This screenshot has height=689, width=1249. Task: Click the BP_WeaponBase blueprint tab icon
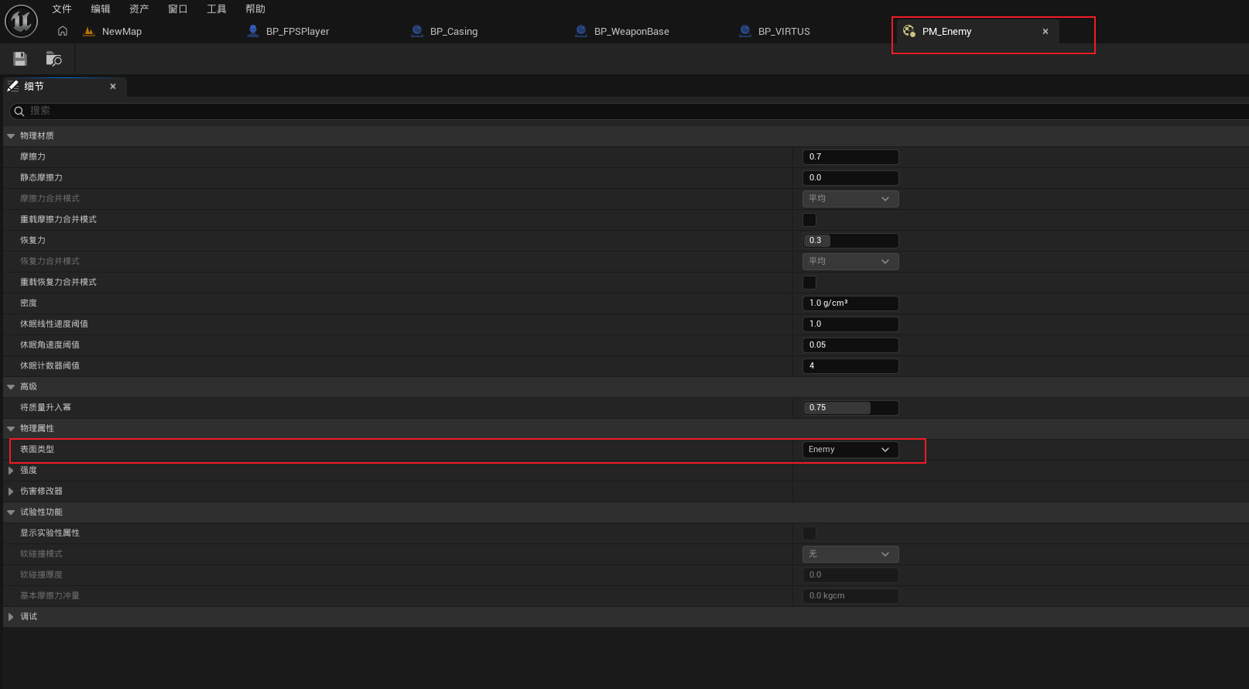pyautogui.click(x=581, y=31)
